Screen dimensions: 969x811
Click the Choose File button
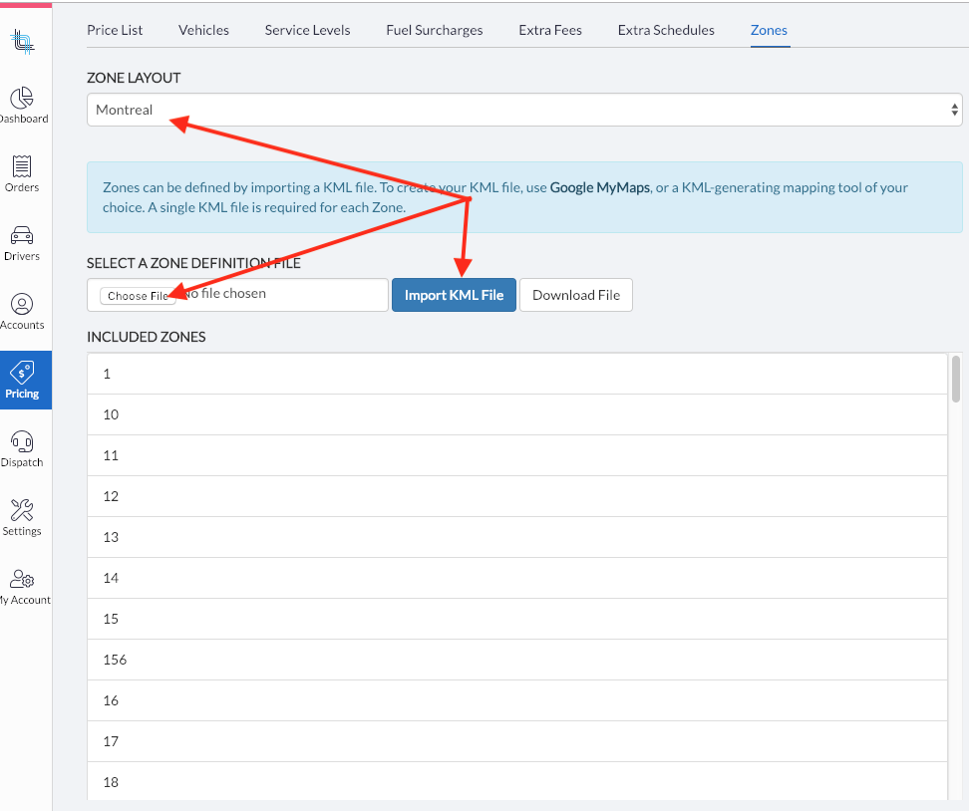(x=138, y=296)
